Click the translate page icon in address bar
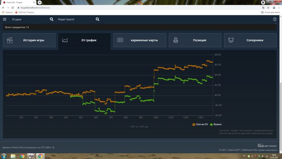The height and width of the screenshot is (159, 282). point(263,8)
